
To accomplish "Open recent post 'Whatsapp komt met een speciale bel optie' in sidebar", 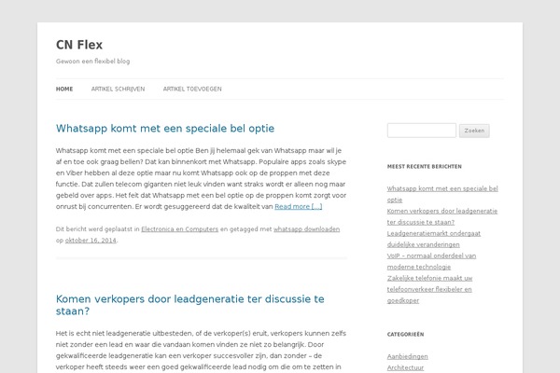I will pos(442,194).
